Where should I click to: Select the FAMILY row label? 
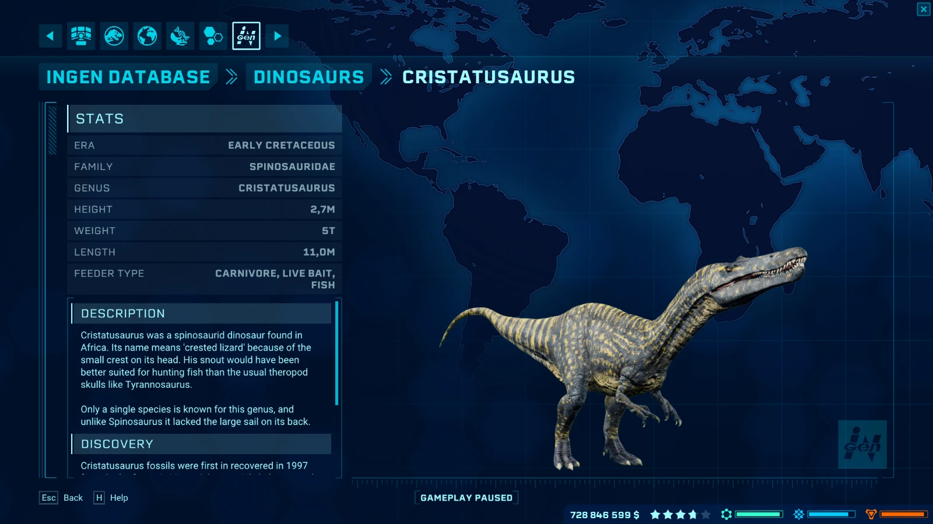point(93,167)
